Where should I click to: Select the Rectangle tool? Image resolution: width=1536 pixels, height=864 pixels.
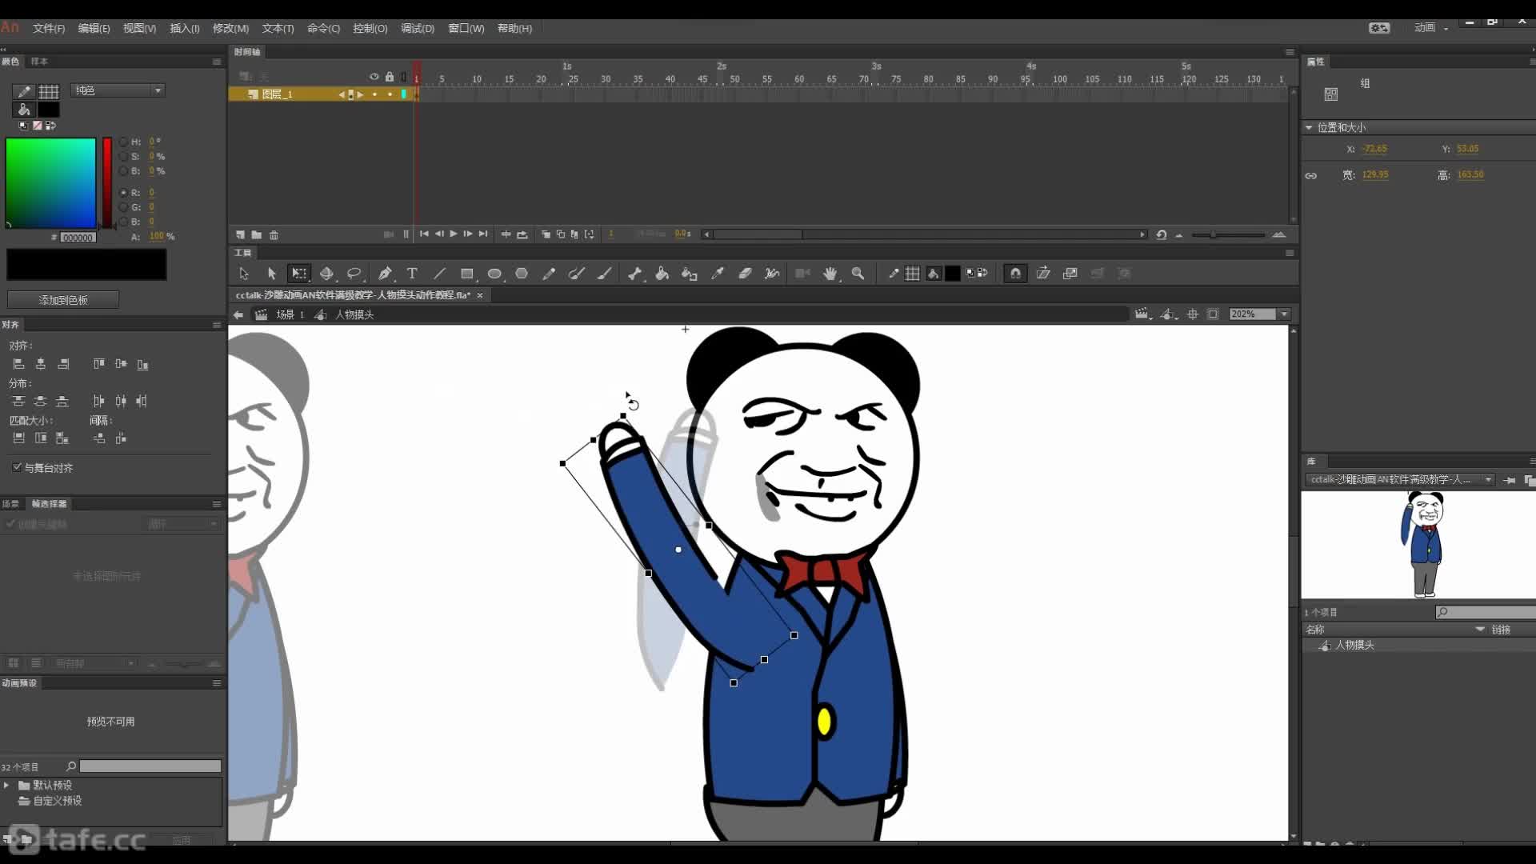467,274
